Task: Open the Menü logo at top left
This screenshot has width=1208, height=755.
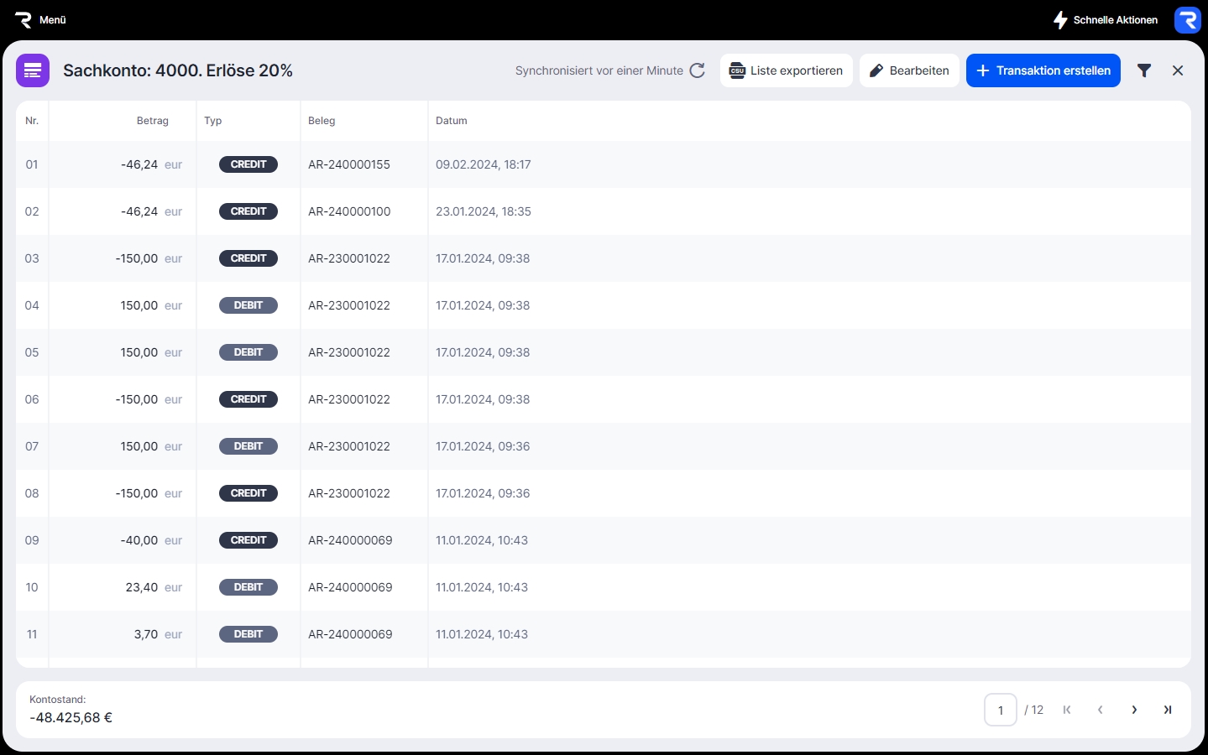Action: click(x=40, y=19)
